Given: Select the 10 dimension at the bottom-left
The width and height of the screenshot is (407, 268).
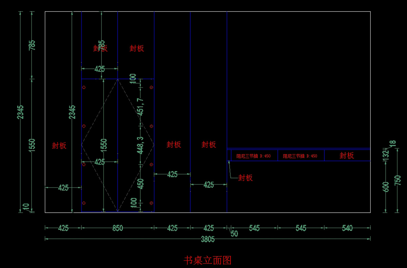Looking at the screenshot, I should pyautogui.click(x=26, y=207).
